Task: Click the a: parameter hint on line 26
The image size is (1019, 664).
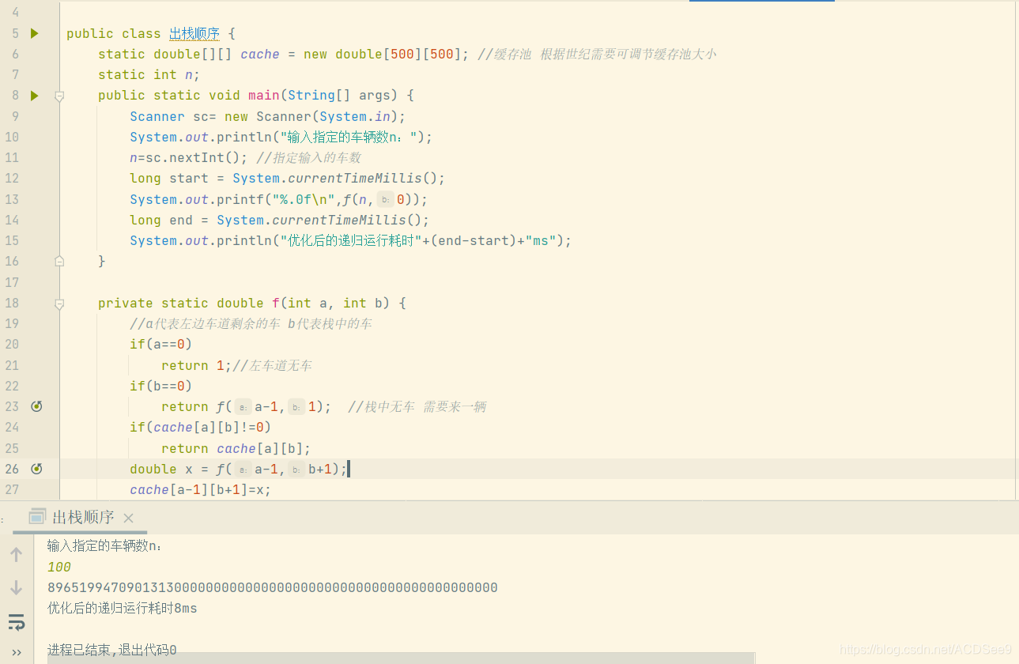Action: (243, 469)
